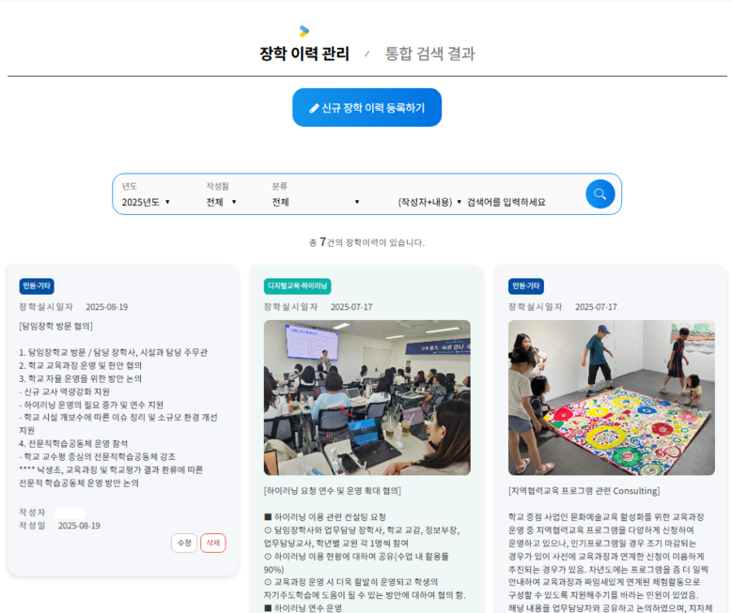This screenshot has width=732, height=613.
Task: Click the [하이러닝 요청 연수 및 운영 확대 협의] title
Action: (x=333, y=490)
